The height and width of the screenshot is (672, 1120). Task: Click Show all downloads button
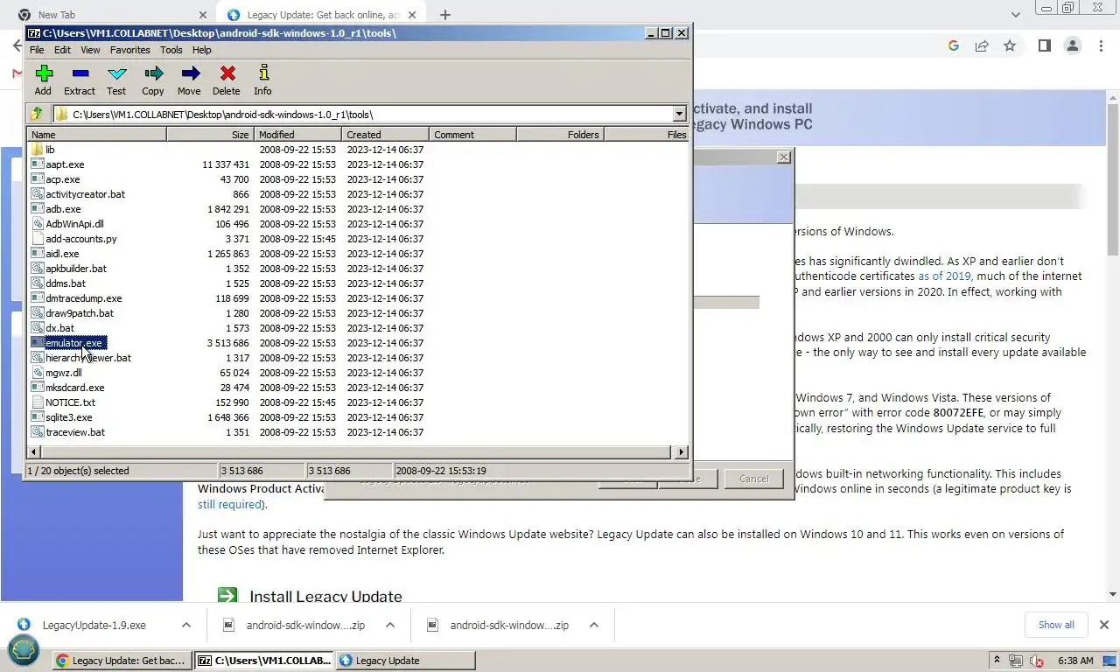click(1056, 625)
